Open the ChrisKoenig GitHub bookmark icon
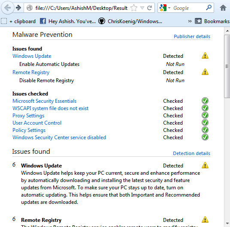Screen dimensions: 230x227 tap(102, 21)
